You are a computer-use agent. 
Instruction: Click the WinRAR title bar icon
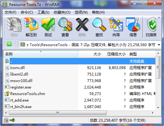[x=5, y=5]
